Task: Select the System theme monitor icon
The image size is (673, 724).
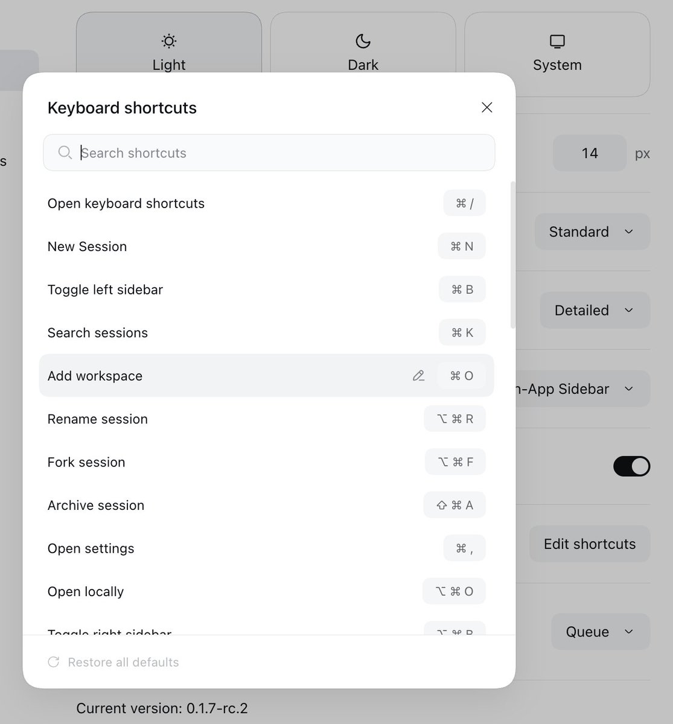Action: coord(557,41)
